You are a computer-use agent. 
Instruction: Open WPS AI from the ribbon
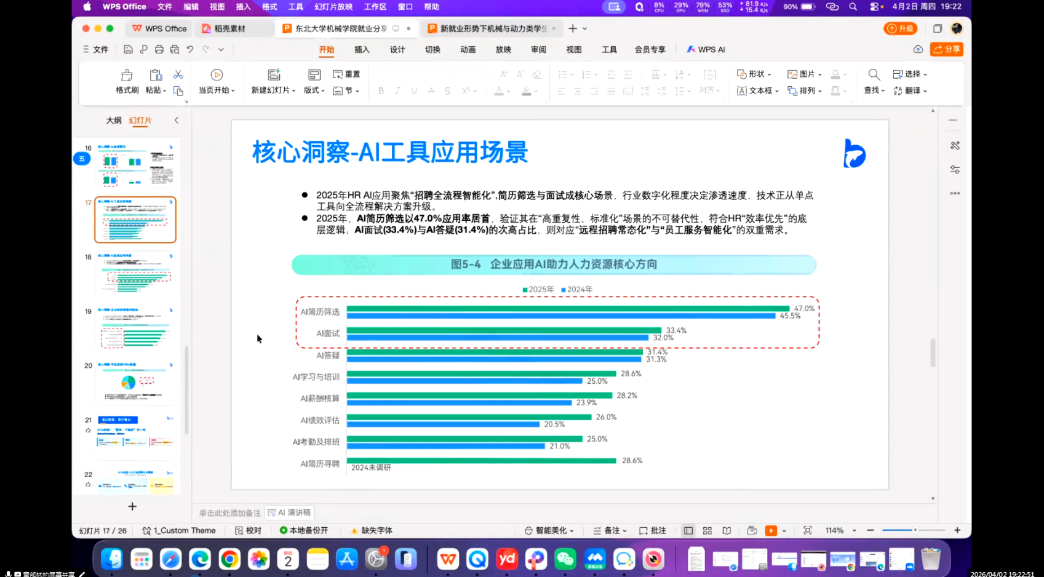706,50
